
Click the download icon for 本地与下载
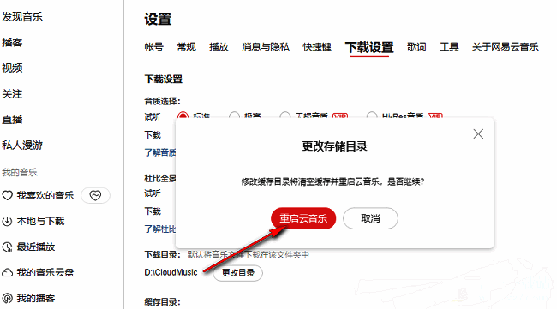(x=7, y=222)
